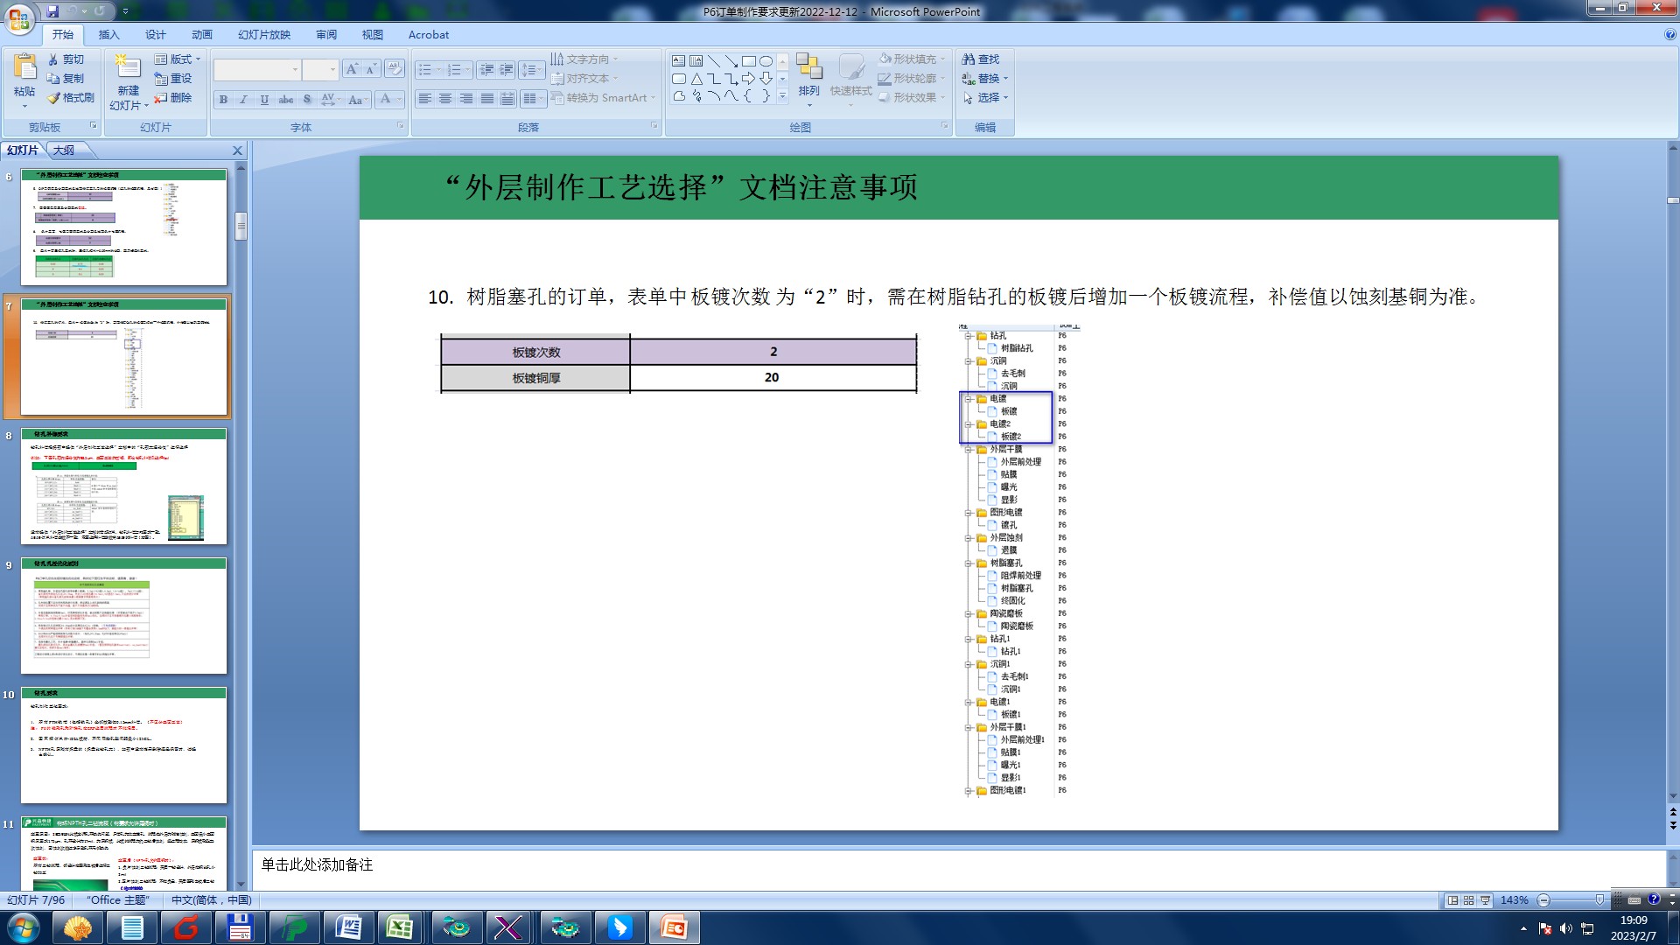This screenshot has width=1680, height=945.
Task: Click the New Slide (新建幻灯片) icon
Action: click(x=128, y=67)
